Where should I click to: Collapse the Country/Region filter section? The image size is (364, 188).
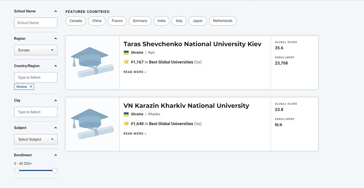coord(55,66)
